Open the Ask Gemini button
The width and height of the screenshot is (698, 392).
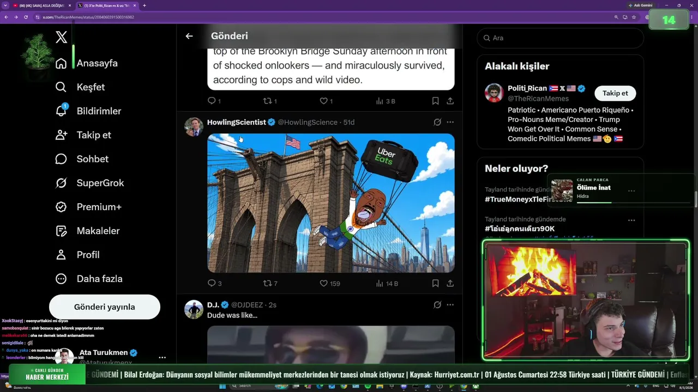tap(641, 5)
